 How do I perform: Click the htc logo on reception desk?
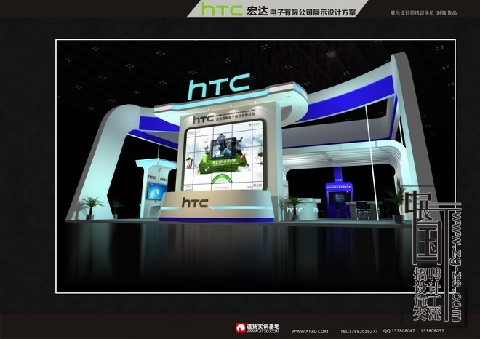[195, 203]
